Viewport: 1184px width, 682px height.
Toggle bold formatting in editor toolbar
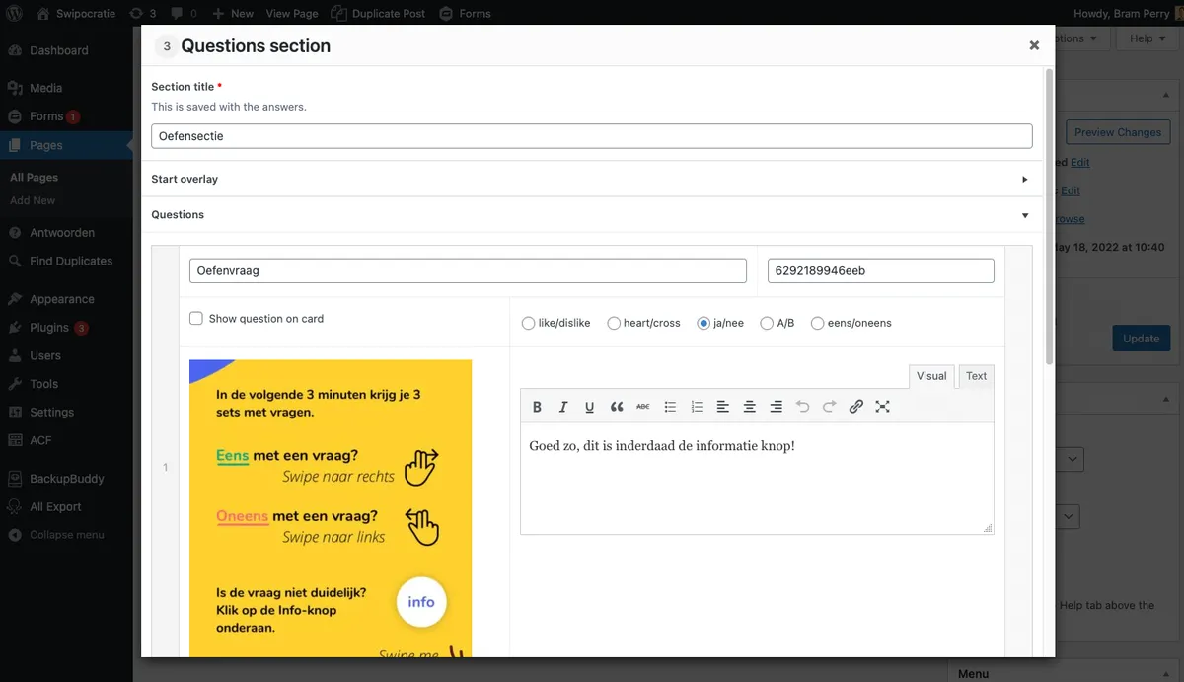coord(537,407)
